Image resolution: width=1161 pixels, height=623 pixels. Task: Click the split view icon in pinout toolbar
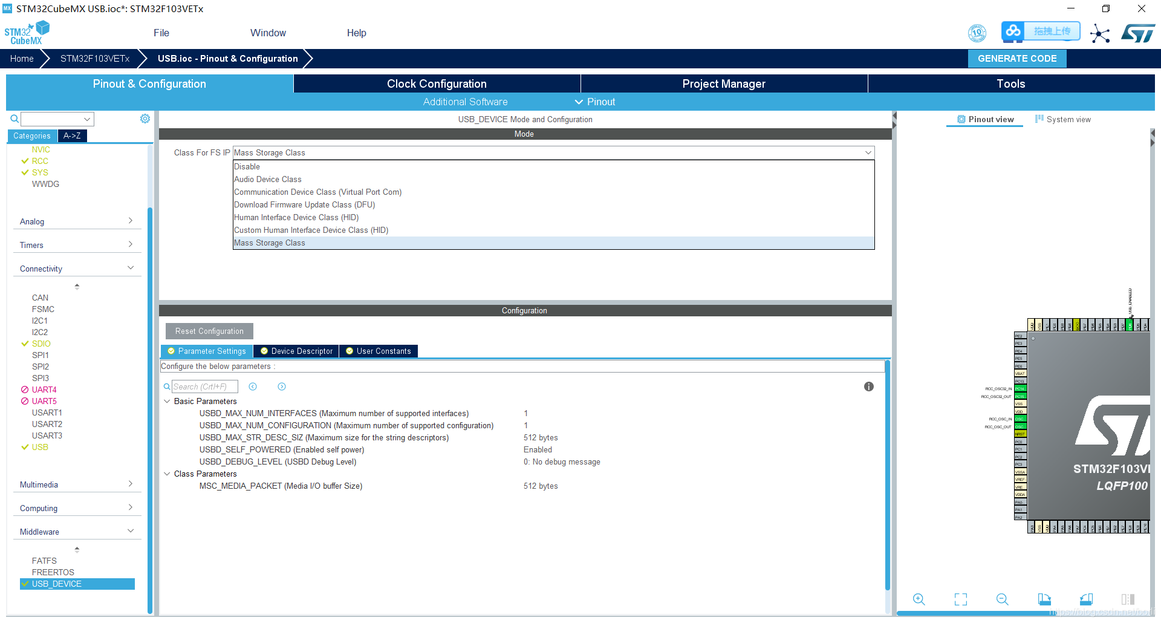(1128, 599)
